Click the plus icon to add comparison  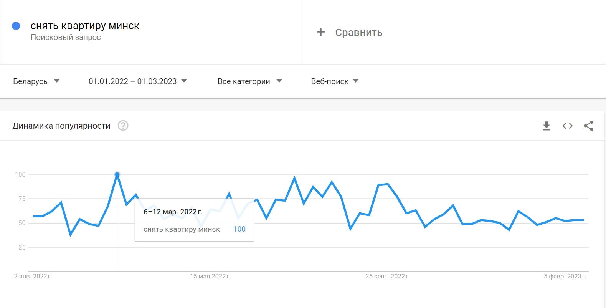tap(321, 32)
